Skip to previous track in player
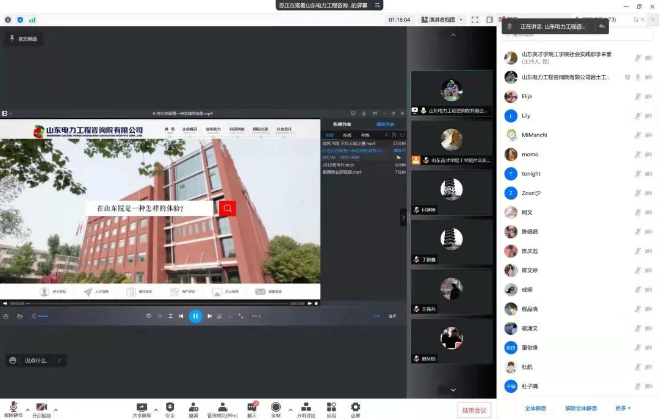The height and width of the screenshot is (419, 659). pyautogui.click(x=181, y=316)
